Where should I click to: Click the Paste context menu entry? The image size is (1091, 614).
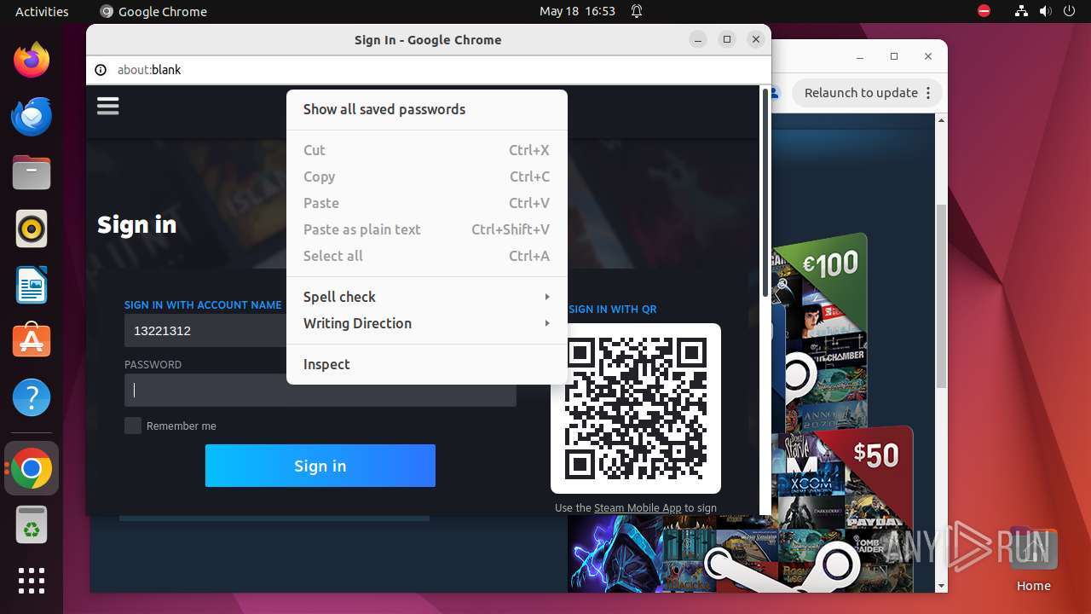427,203
